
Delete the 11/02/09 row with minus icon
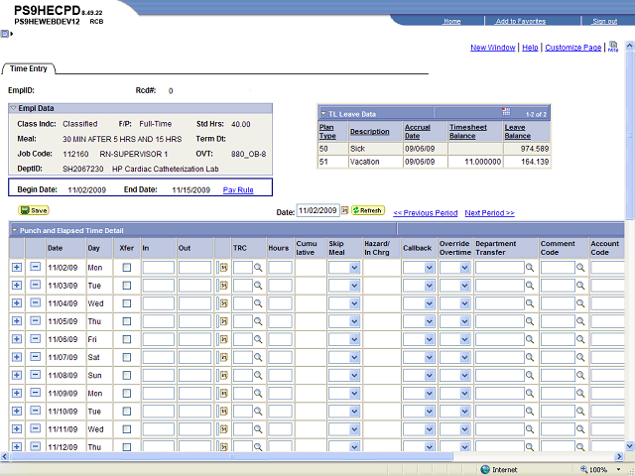pyautogui.click(x=36, y=267)
